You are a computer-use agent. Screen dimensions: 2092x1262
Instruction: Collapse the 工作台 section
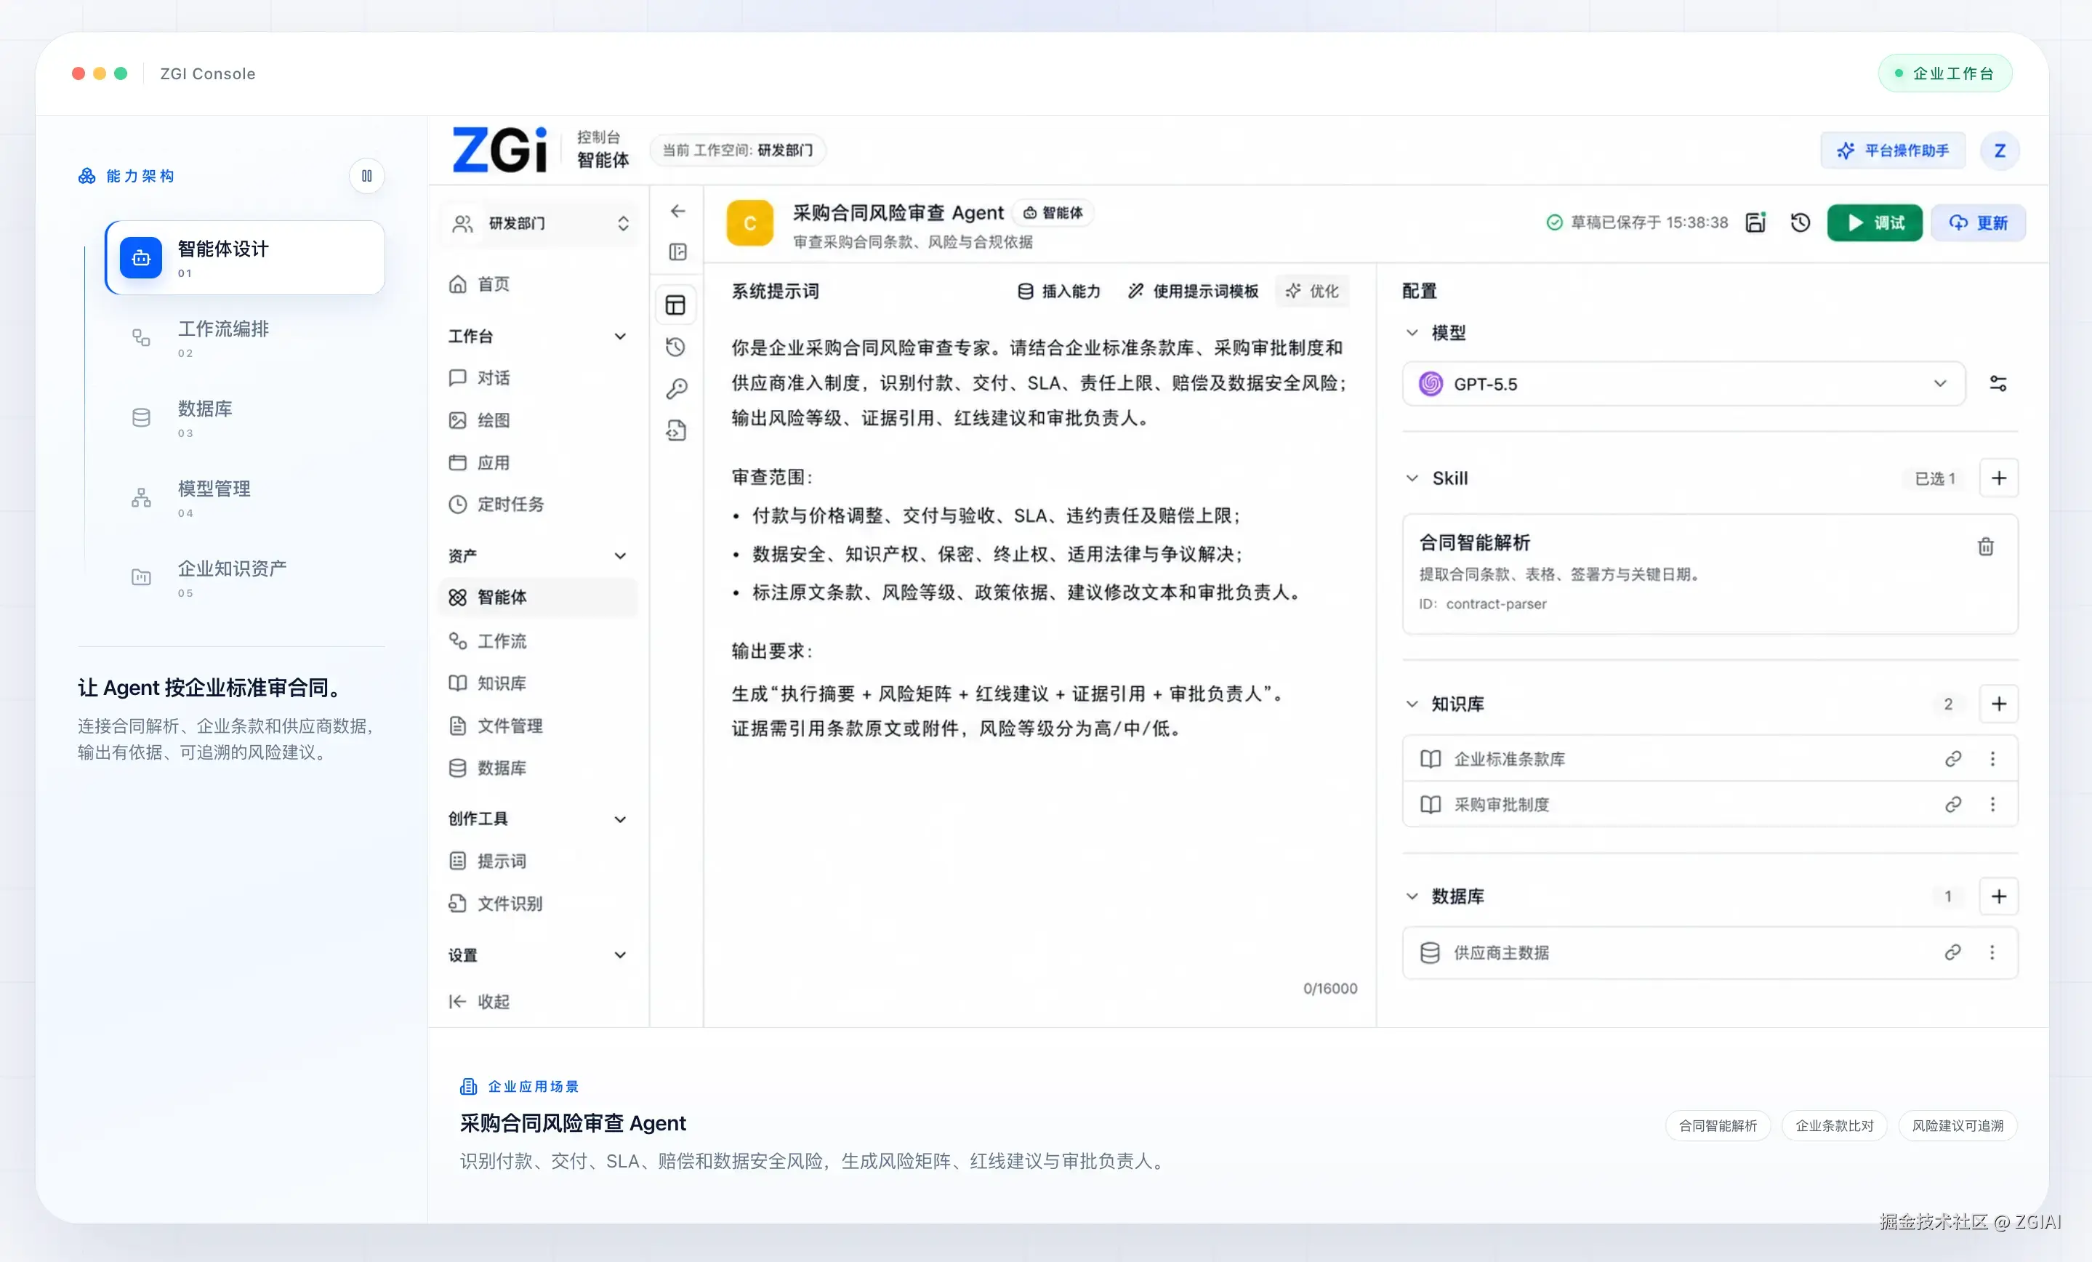click(620, 337)
